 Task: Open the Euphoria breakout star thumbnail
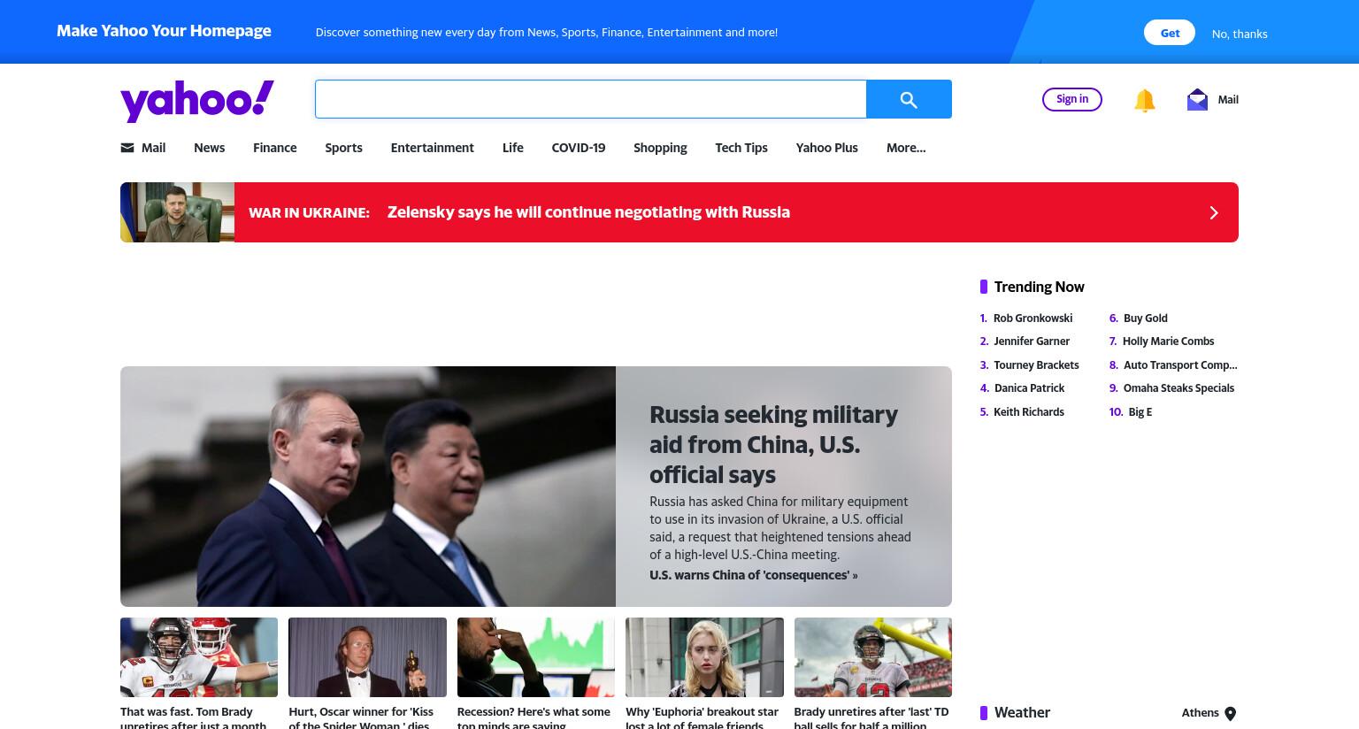point(704,657)
